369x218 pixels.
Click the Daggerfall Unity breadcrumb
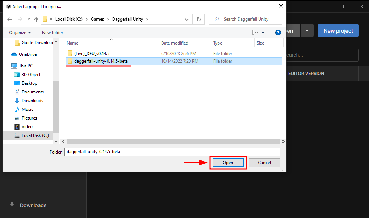click(x=127, y=19)
